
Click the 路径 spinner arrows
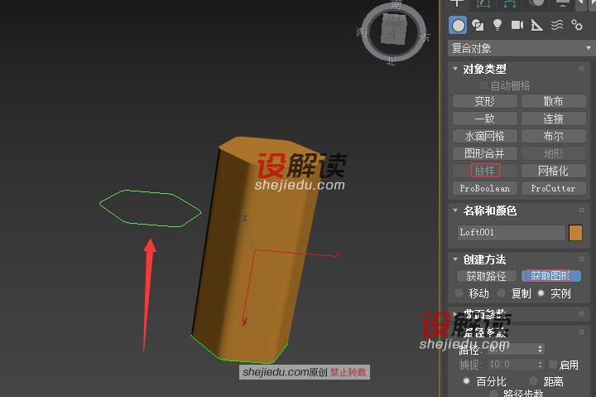pyautogui.click(x=540, y=349)
